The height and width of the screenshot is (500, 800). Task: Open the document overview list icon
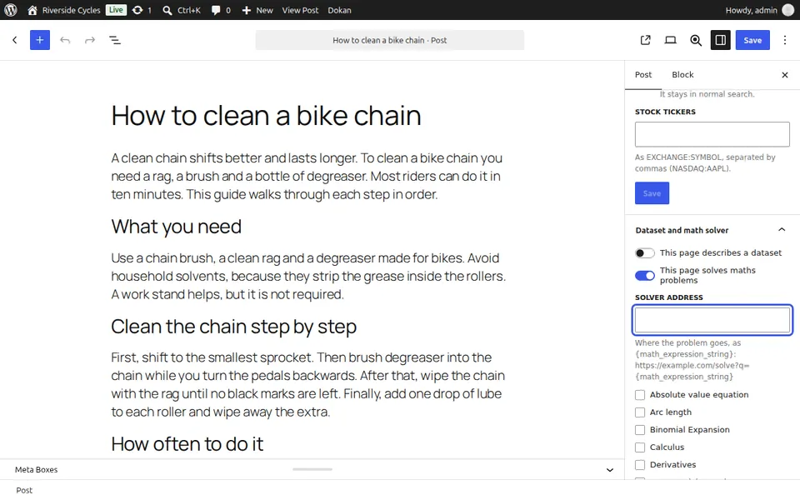pyautogui.click(x=115, y=40)
